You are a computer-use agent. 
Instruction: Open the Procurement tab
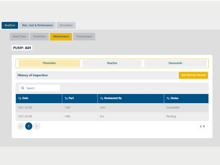coord(84,37)
